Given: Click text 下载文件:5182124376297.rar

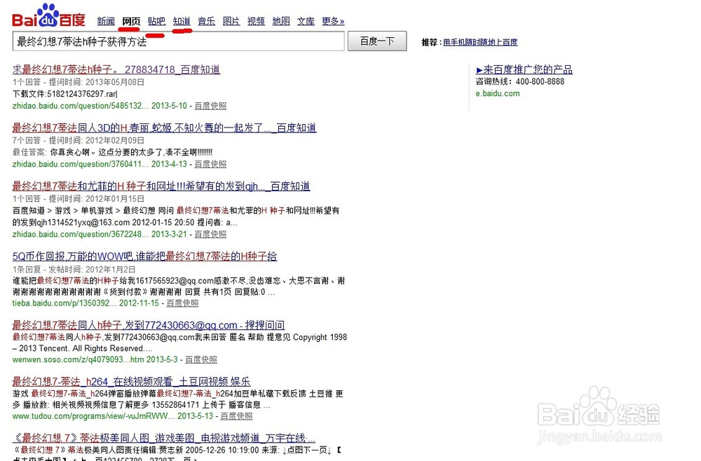Looking at the screenshot, I should (x=64, y=94).
